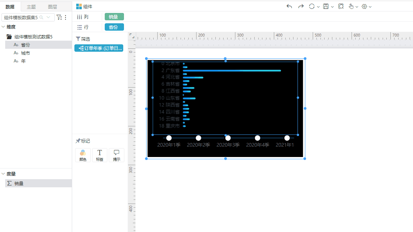Select the 销量 measure field

38,183
